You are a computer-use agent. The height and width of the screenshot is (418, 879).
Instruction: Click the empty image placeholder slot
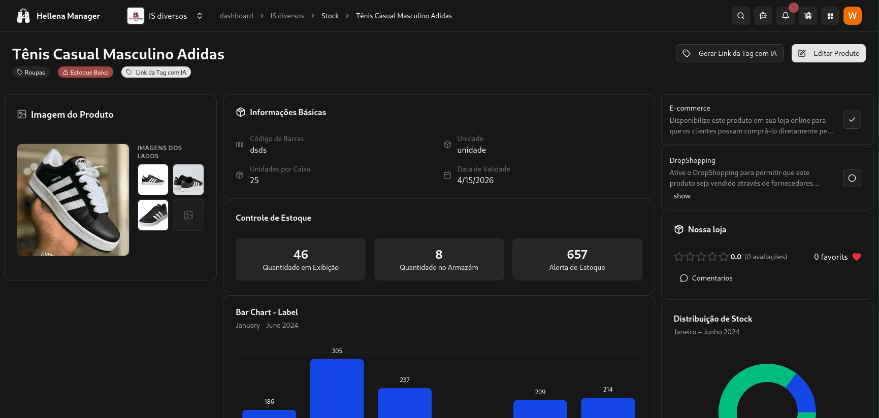pyautogui.click(x=188, y=215)
